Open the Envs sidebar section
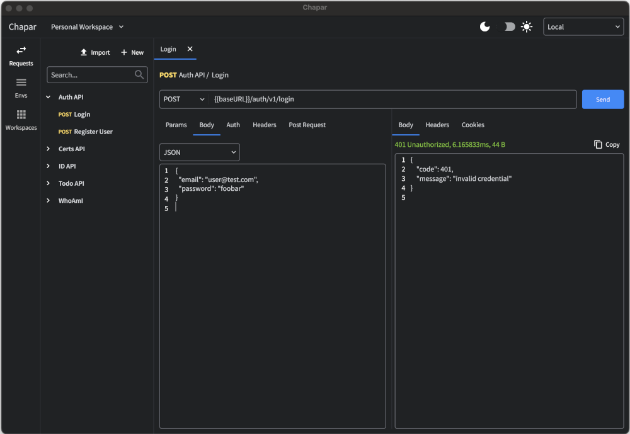Screen dimensions: 630x434 [x=21, y=88]
